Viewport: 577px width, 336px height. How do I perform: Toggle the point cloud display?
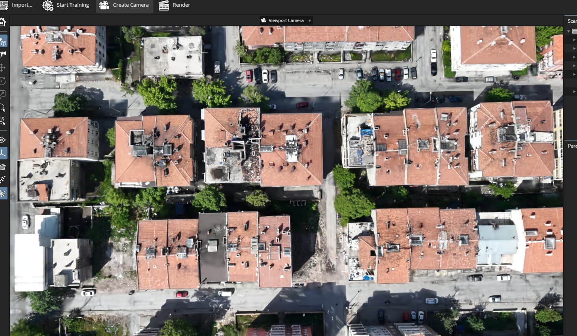click(x=3, y=180)
